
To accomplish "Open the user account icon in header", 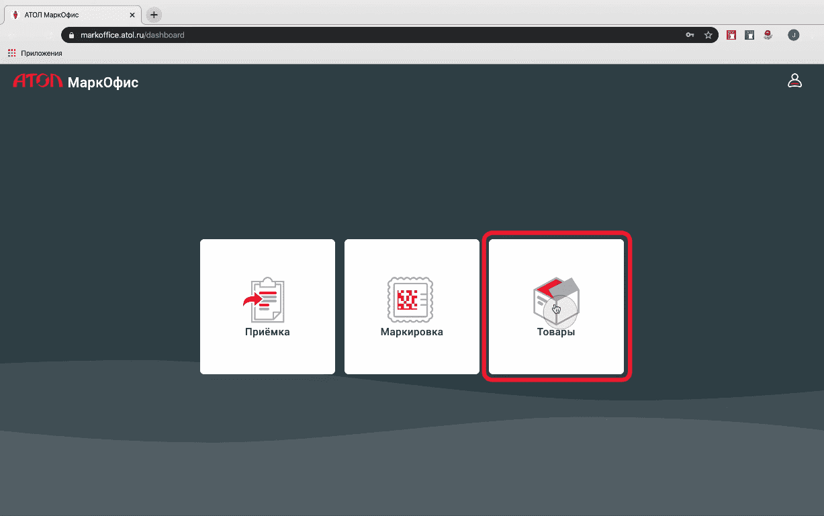I will tap(794, 81).
